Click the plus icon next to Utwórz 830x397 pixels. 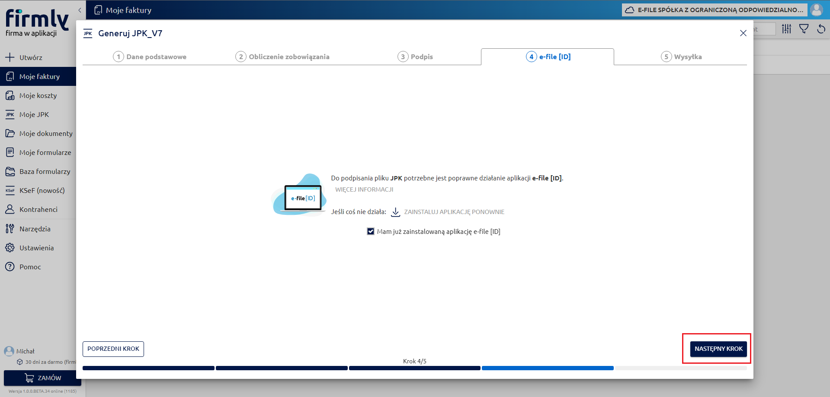[10, 57]
